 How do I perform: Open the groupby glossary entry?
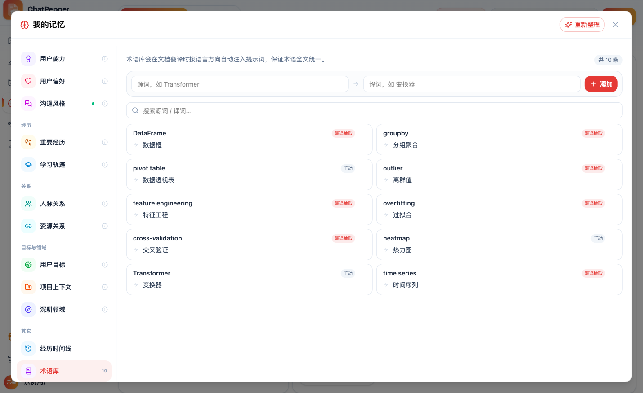(x=500, y=140)
